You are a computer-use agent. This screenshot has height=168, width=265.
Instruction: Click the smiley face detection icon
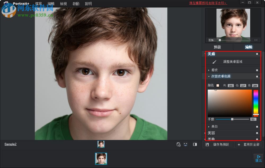point(185,144)
